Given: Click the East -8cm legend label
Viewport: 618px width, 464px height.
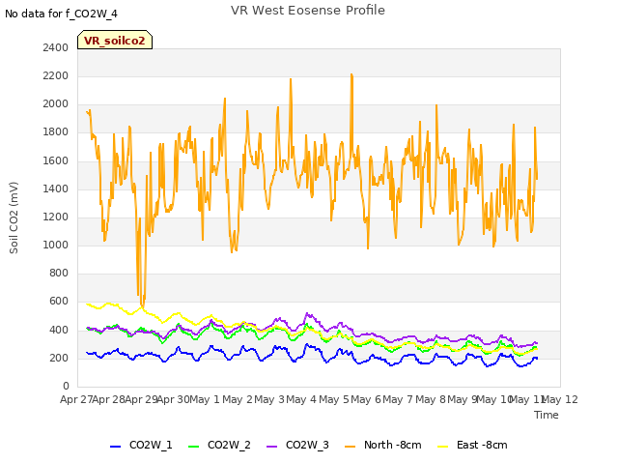Looking at the screenshot, I should [x=482, y=445].
